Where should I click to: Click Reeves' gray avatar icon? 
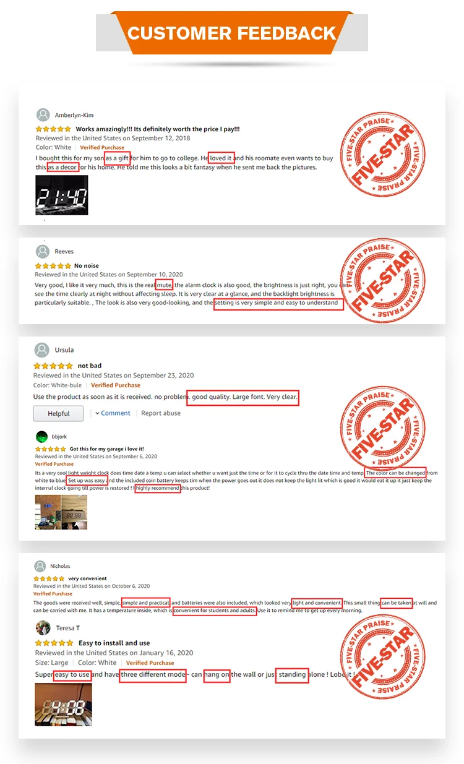pyautogui.click(x=43, y=251)
